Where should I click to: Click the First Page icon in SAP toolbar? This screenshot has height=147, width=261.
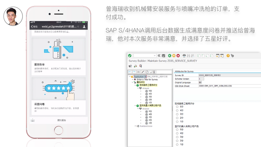(199, 55)
